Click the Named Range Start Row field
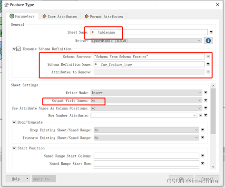 coord(147,163)
